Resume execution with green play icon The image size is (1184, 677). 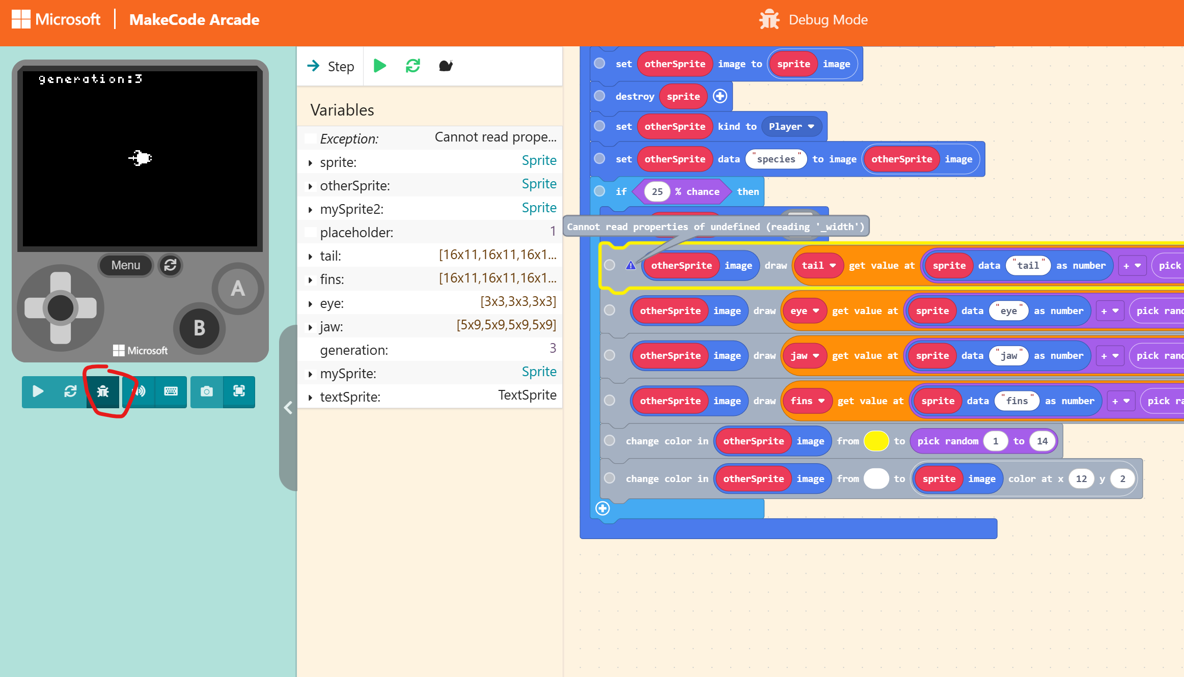[379, 66]
